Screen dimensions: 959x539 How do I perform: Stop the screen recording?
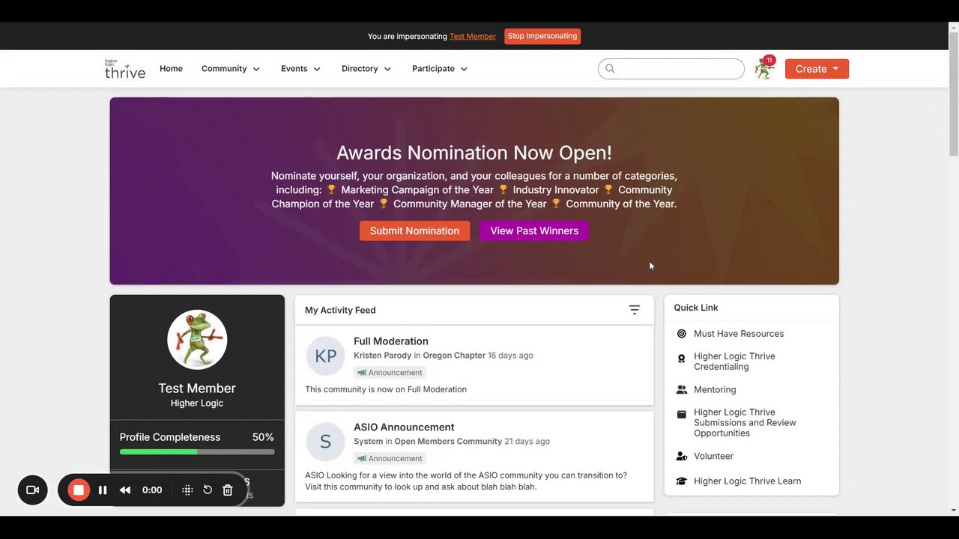click(79, 490)
